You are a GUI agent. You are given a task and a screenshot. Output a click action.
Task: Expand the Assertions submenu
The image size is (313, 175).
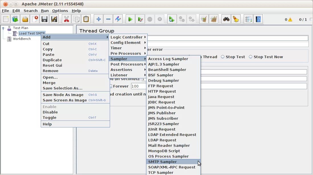[x=128, y=70]
